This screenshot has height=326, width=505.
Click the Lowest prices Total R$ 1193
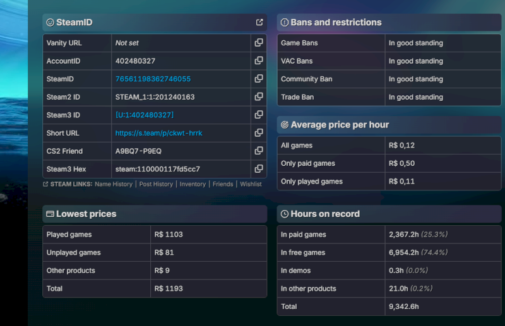pyautogui.click(x=169, y=288)
